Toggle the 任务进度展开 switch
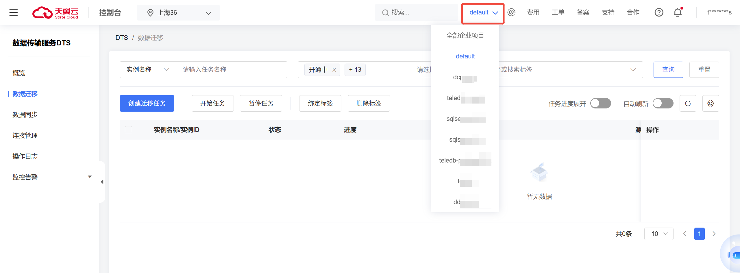This screenshot has width=740, height=273. click(x=600, y=104)
